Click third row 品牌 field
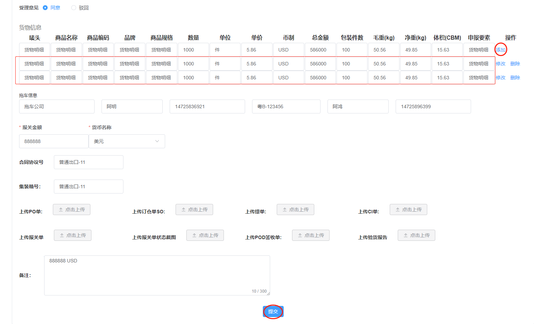 point(130,78)
